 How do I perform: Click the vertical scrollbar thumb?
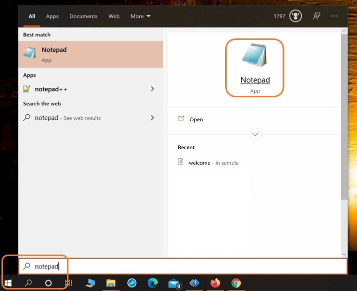[344, 117]
